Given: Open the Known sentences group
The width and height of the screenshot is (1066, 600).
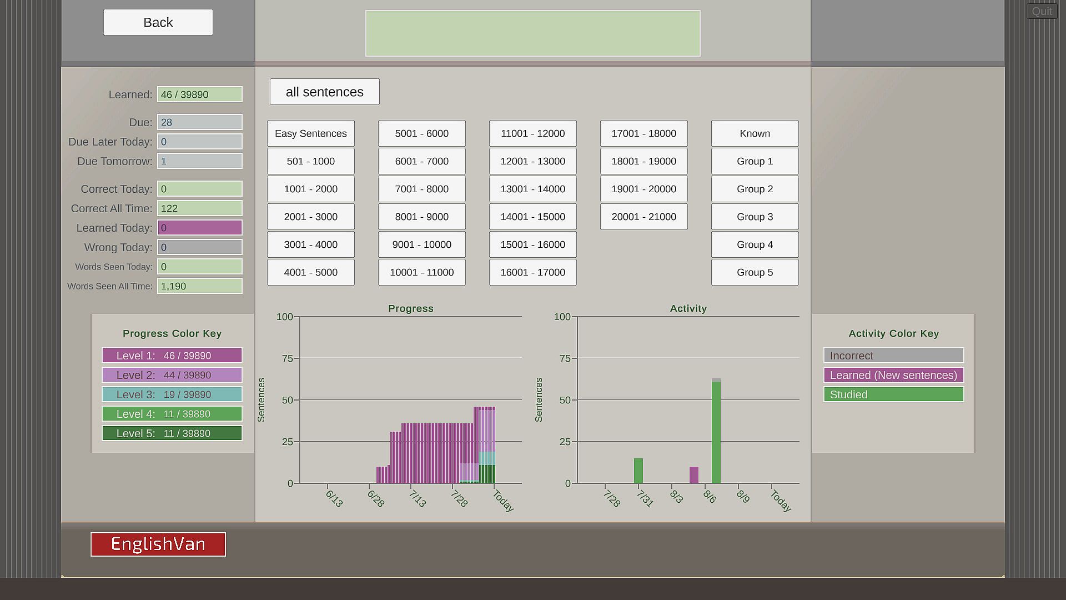Looking at the screenshot, I should [755, 133].
